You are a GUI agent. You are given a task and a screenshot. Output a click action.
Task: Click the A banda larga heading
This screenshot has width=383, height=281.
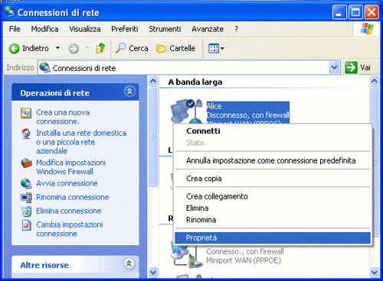195,82
